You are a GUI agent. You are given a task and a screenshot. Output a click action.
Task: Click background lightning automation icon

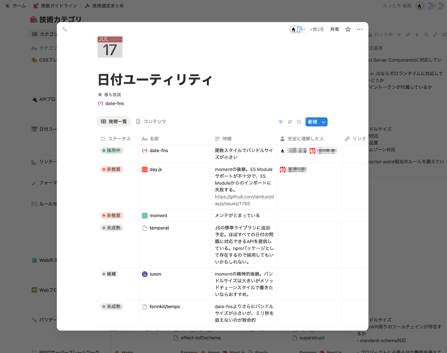pos(417,35)
